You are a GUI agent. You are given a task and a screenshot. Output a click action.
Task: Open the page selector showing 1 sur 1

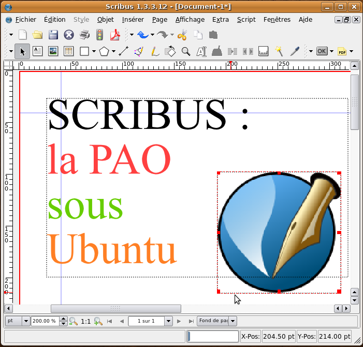[151, 321]
